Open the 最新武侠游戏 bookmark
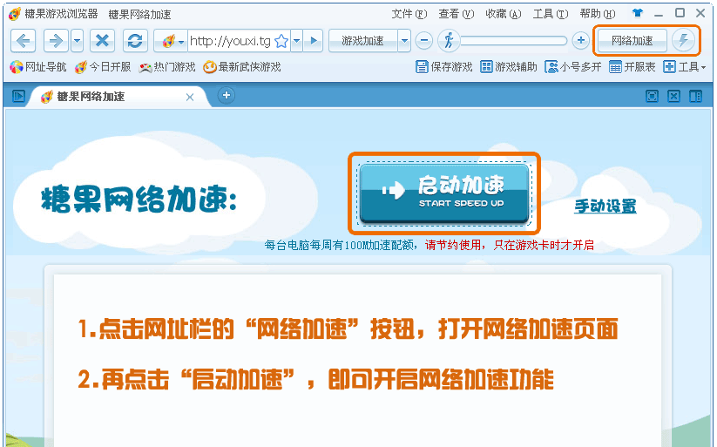 click(242, 67)
